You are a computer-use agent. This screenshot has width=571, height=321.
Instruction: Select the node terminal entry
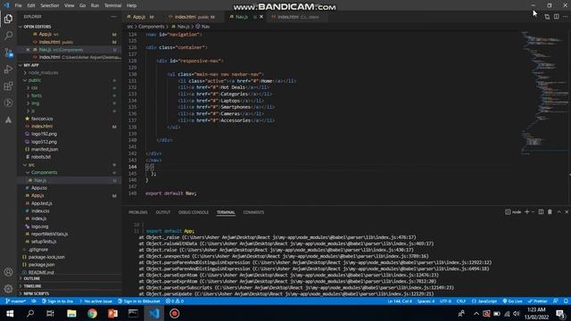pos(513,212)
